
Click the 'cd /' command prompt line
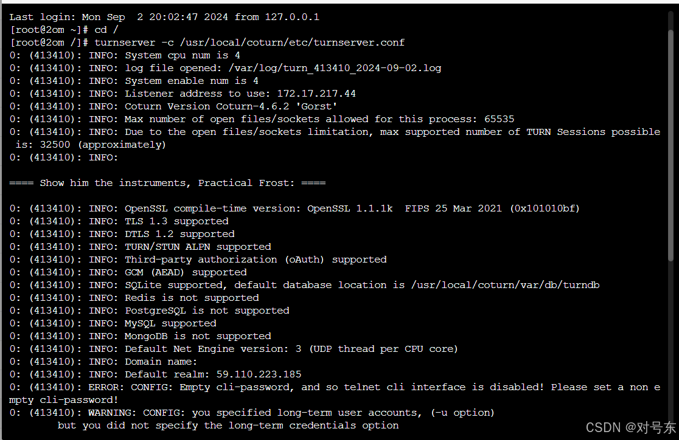pos(64,30)
